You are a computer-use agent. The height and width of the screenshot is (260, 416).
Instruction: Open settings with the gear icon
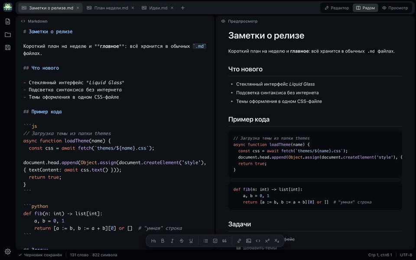click(x=8, y=251)
